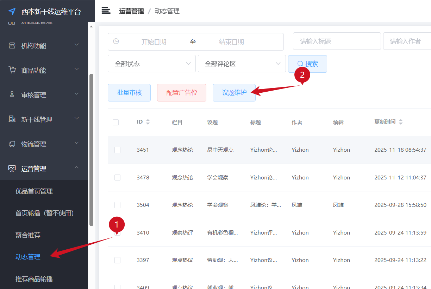This screenshot has height=289, width=431.
Task: Check the row with ID 3504
Action: coord(118,205)
